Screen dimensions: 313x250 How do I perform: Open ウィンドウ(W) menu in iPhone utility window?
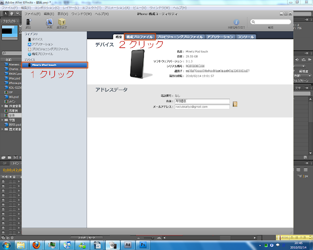coord(82,14)
